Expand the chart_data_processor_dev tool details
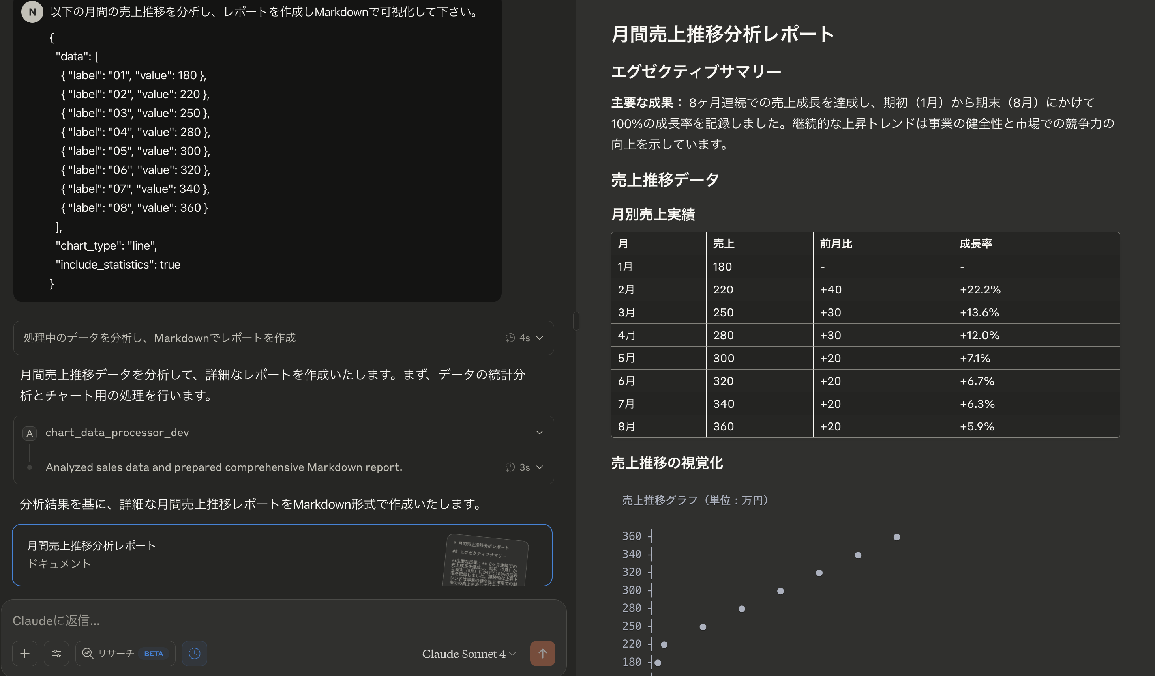The height and width of the screenshot is (676, 1155). click(540, 432)
